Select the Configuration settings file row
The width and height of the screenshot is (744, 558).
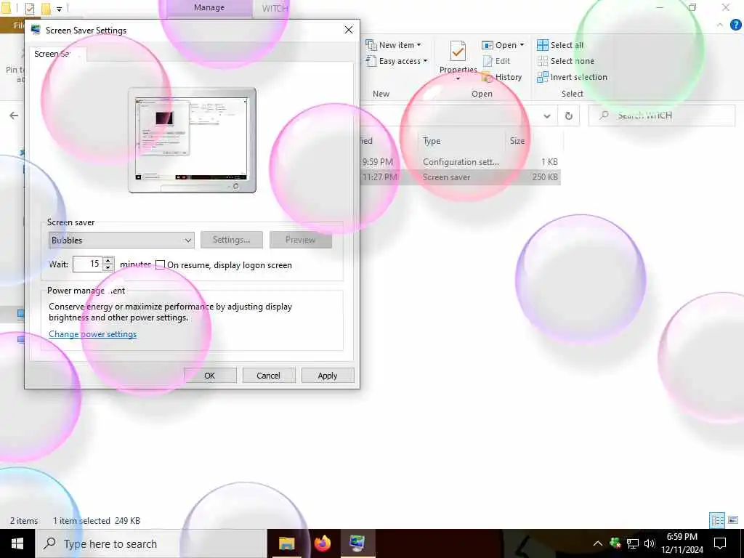[460, 162]
